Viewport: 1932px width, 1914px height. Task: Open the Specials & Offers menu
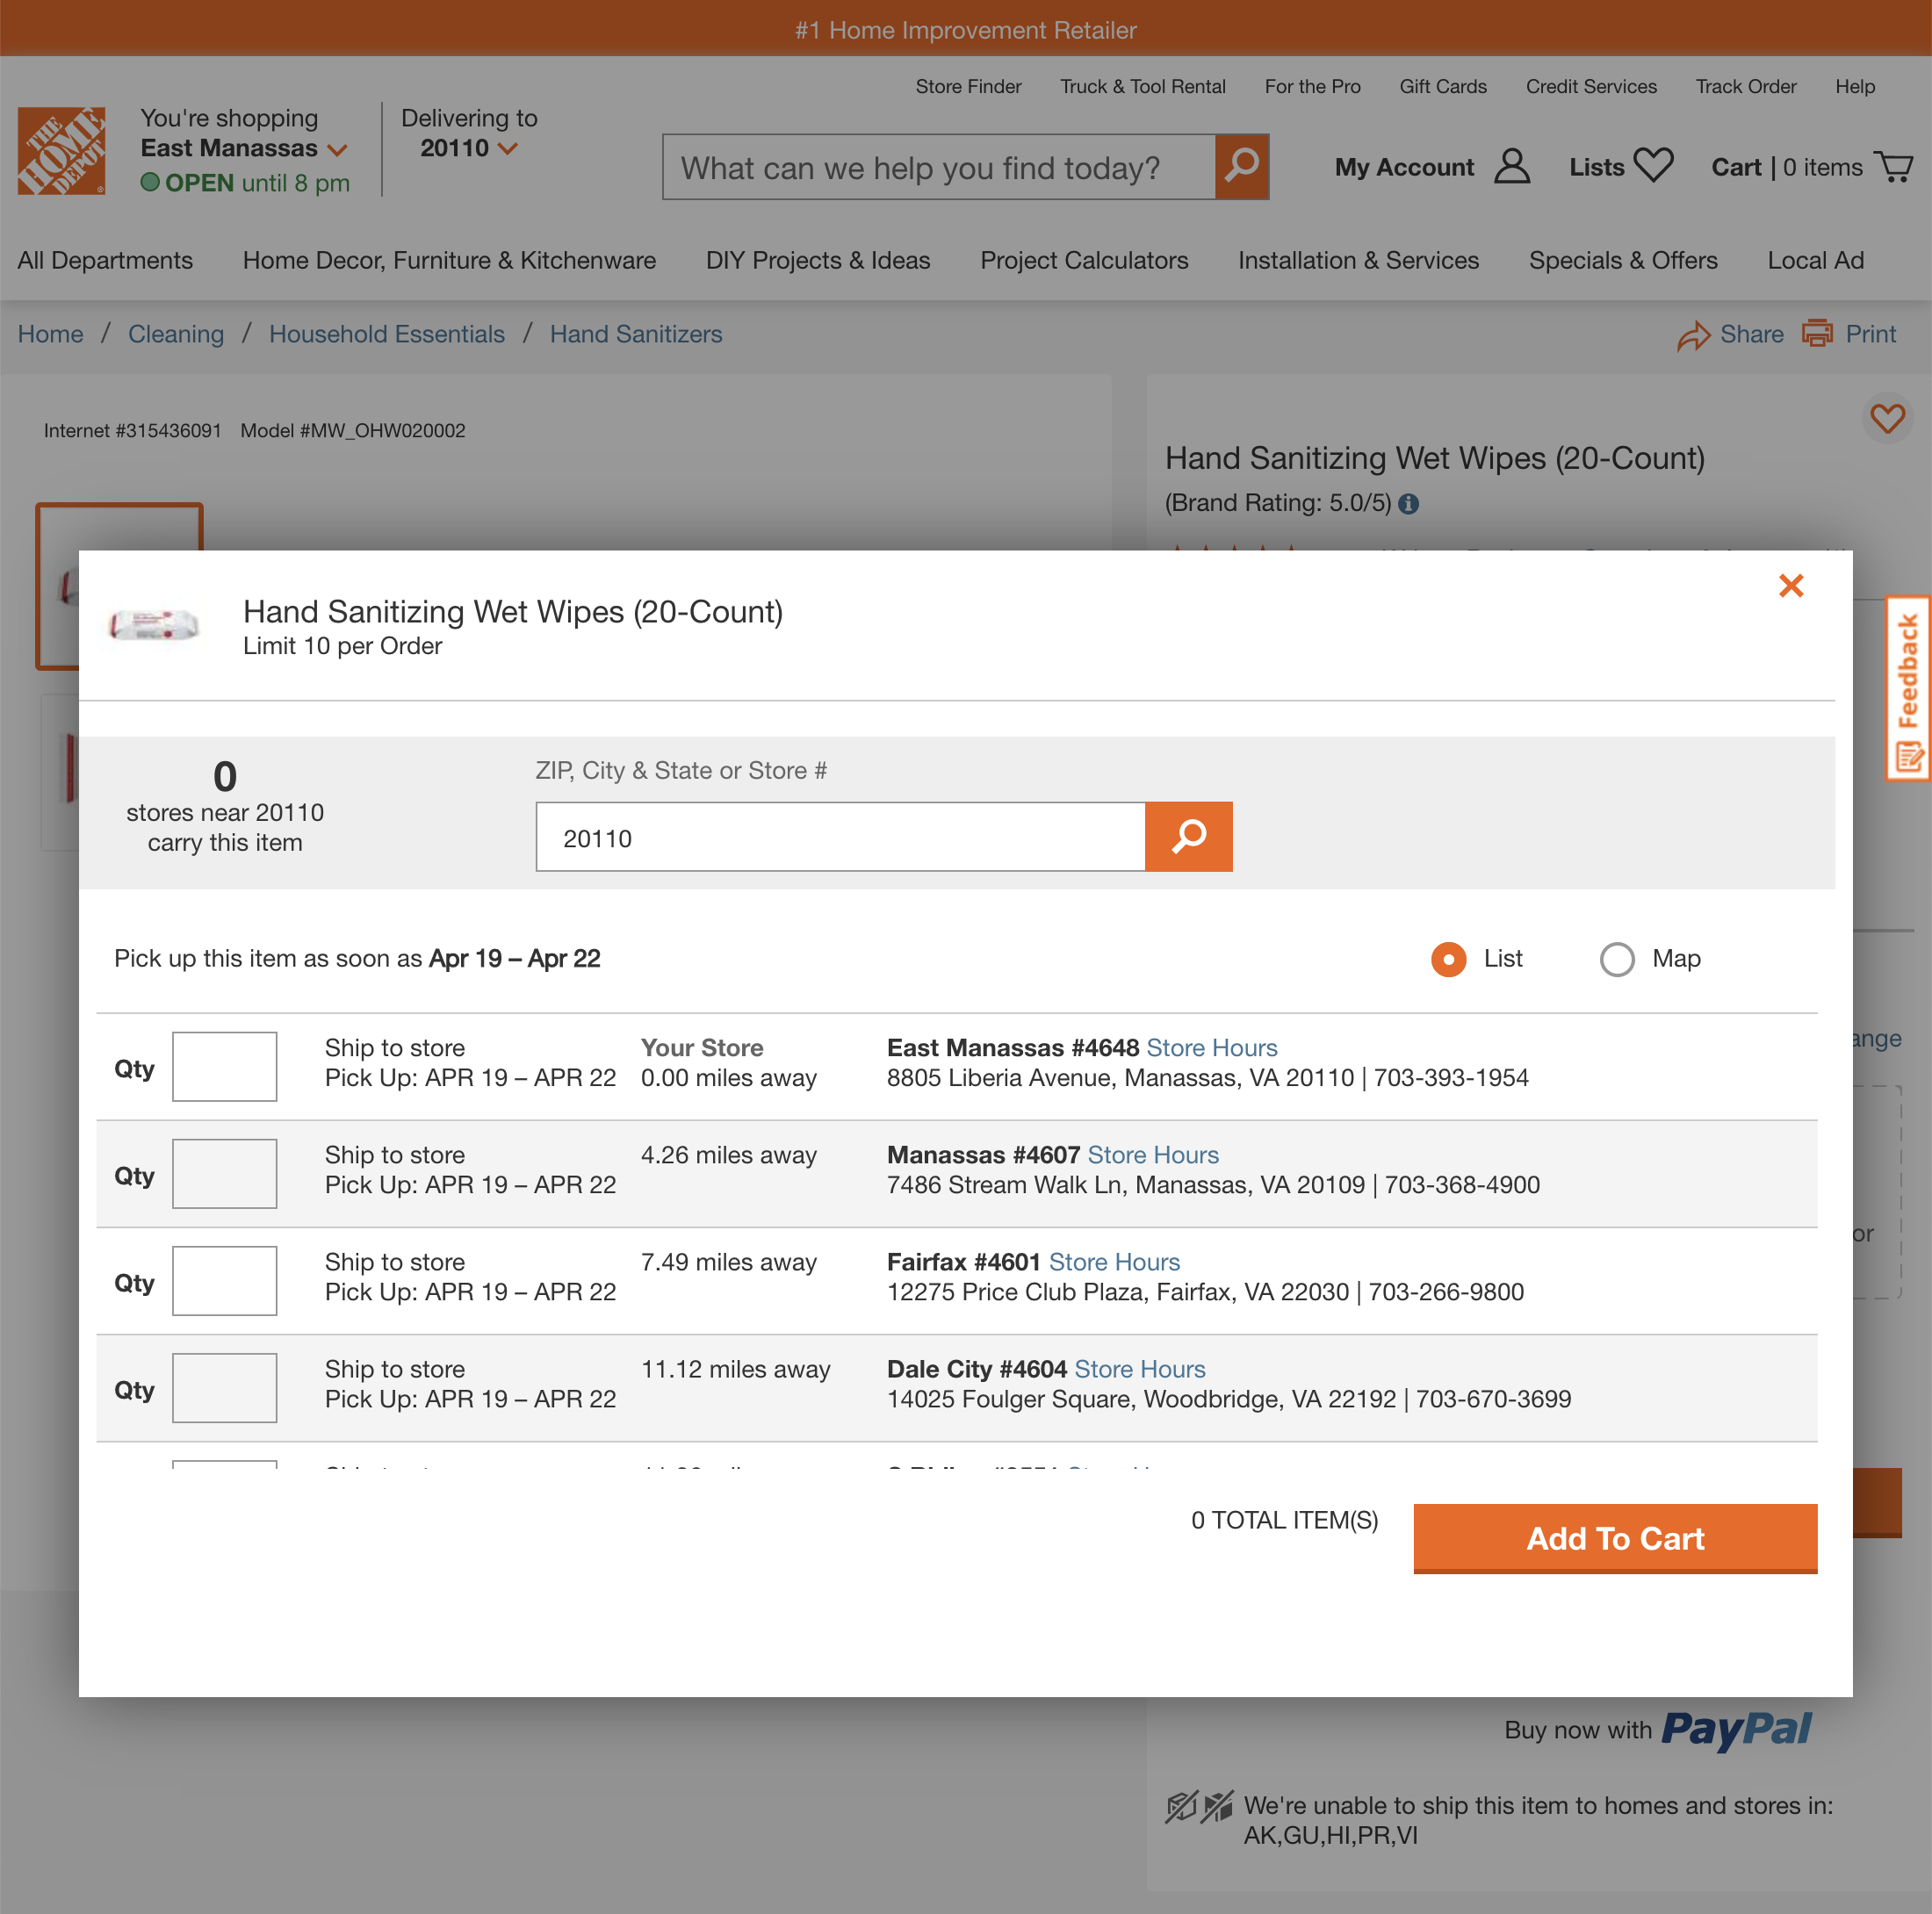click(1622, 260)
